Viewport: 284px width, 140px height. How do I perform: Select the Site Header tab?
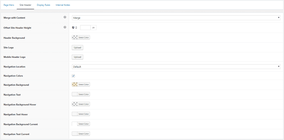click(25, 5)
